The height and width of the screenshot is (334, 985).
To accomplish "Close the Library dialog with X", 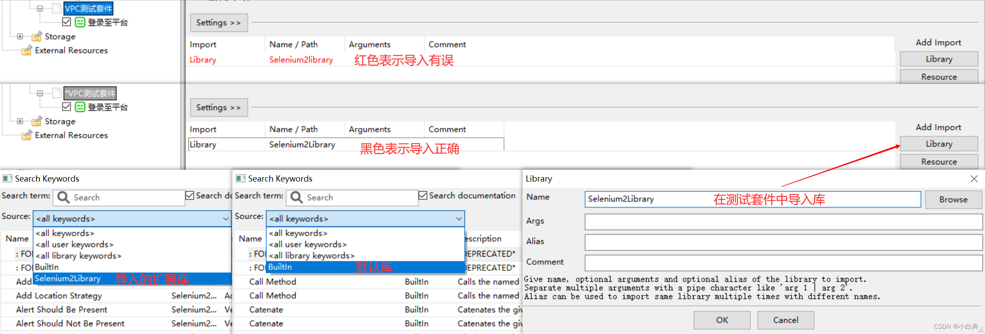I will pyautogui.click(x=974, y=178).
